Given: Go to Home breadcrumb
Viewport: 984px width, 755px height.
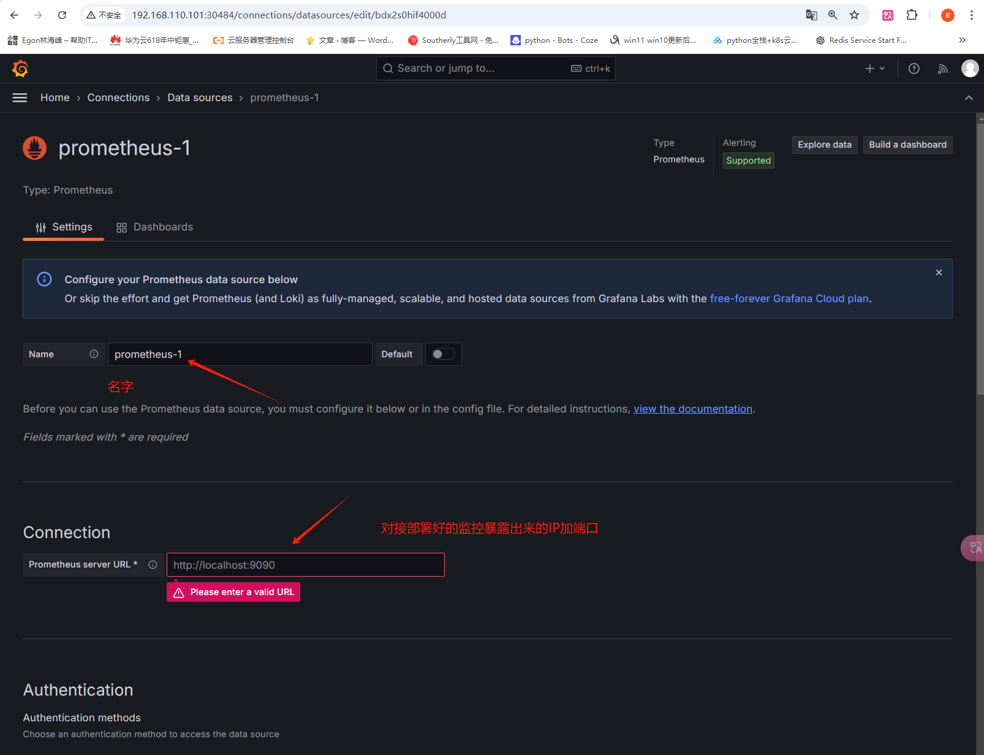Looking at the screenshot, I should coord(55,98).
